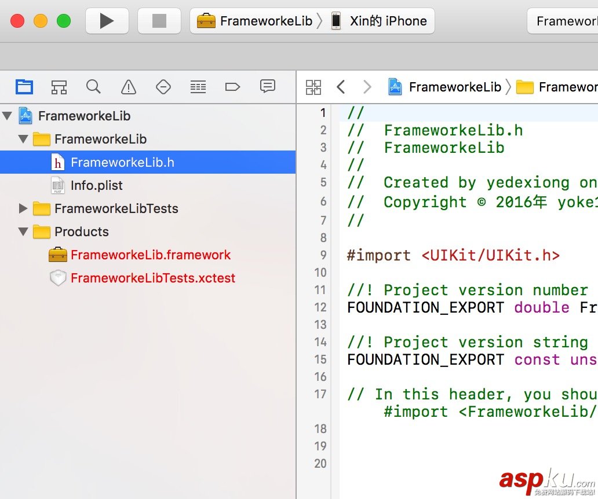Select the FrameworkeLibTests folder row
598x499 pixels.
(148, 208)
